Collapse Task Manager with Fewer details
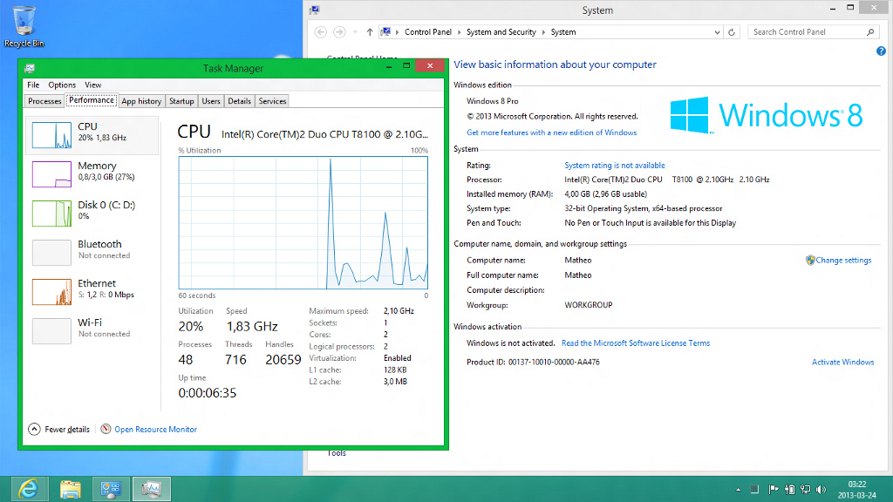 [59, 430]
